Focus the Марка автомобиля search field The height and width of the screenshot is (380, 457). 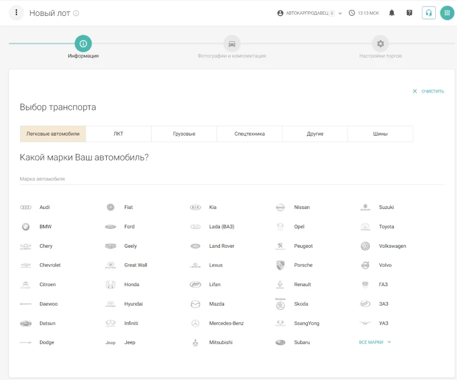231,178
